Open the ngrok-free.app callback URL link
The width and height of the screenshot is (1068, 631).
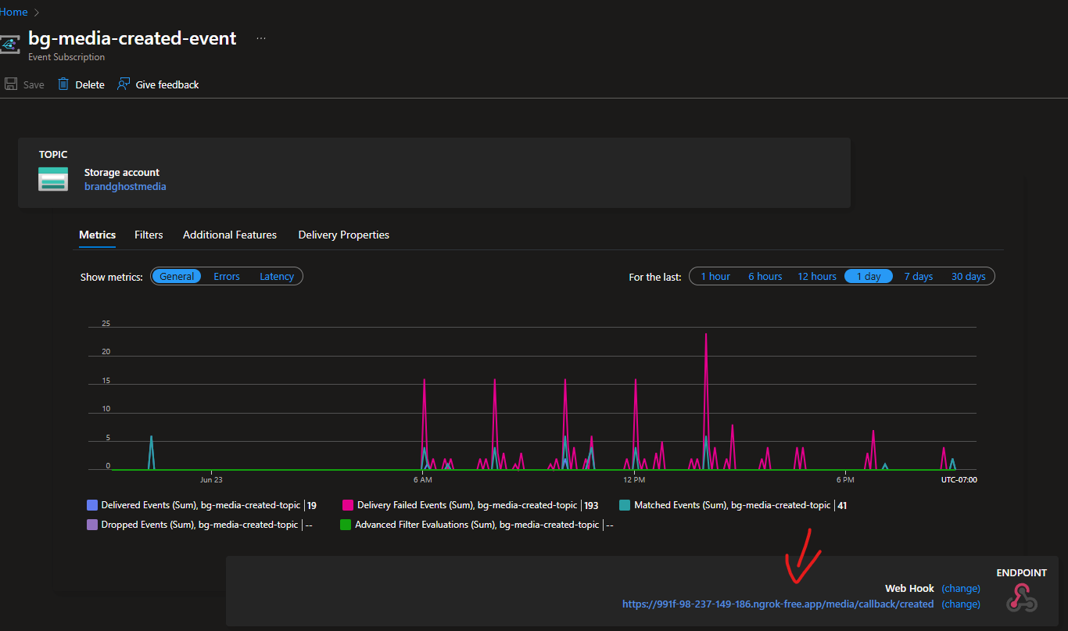pos(778,604)
